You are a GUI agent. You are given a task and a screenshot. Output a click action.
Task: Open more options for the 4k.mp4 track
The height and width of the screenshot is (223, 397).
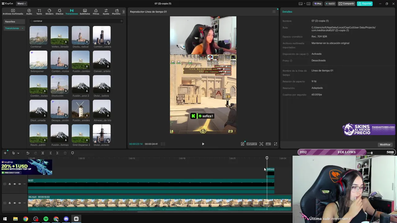25,203
